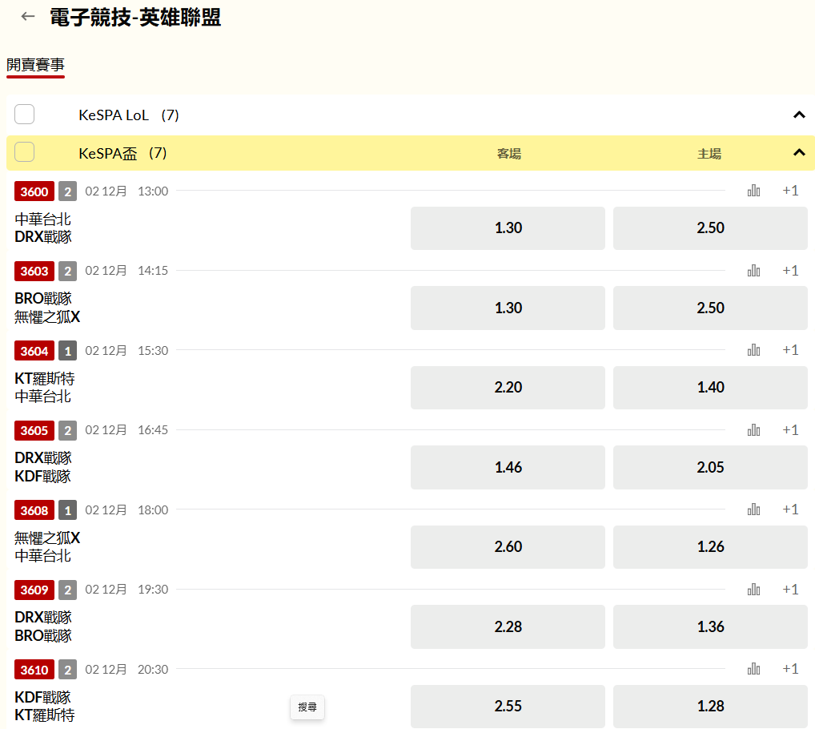
Task: Open statistics chart for match 3609
Action: (x=753, y=589)
